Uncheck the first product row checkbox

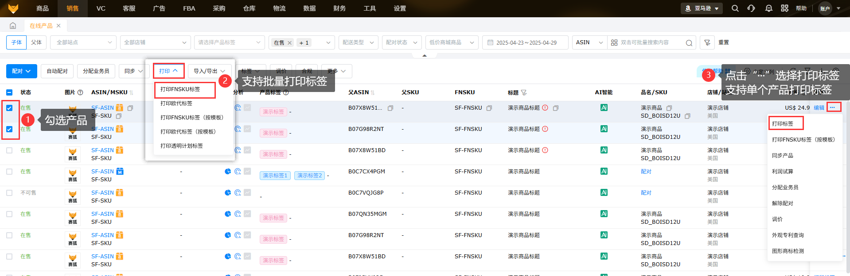click(x=9, y=108)
